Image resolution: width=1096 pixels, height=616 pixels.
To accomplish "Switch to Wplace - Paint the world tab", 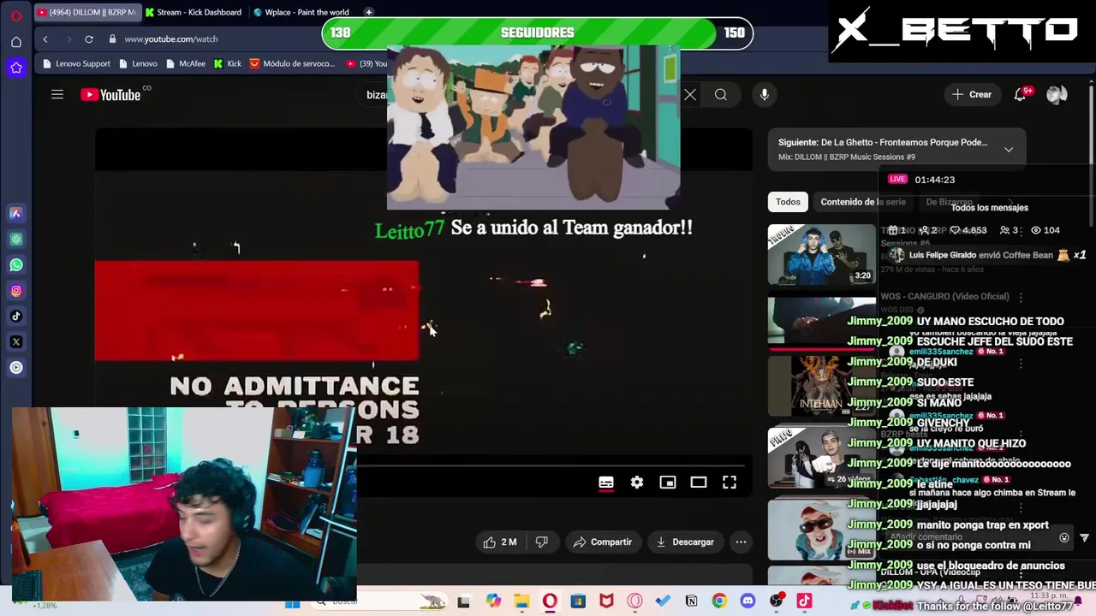I will (301, 12).
